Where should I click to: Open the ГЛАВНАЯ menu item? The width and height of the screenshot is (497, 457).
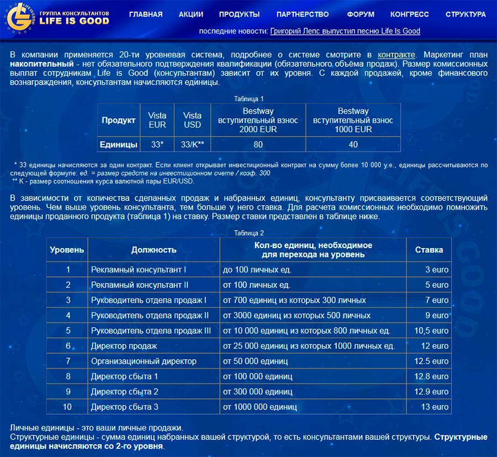click(146, 14)
